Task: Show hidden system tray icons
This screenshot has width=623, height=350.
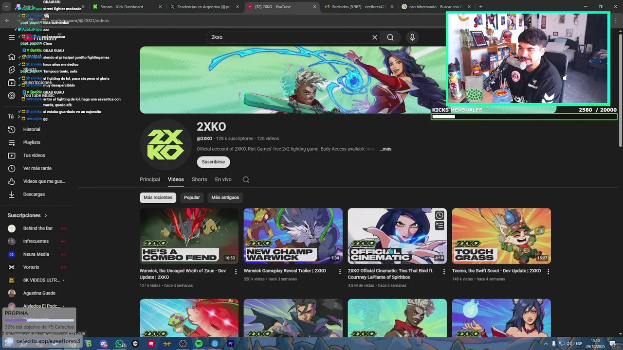Action: click(546, 344)
